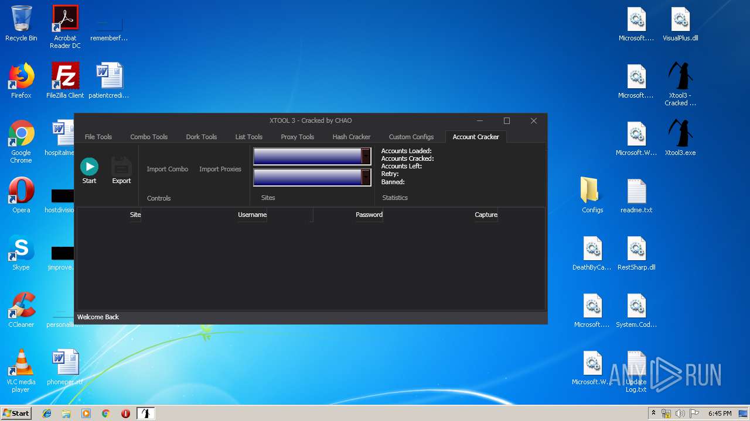
Task: Click the Username column header
Action: [x=252, y=215]
